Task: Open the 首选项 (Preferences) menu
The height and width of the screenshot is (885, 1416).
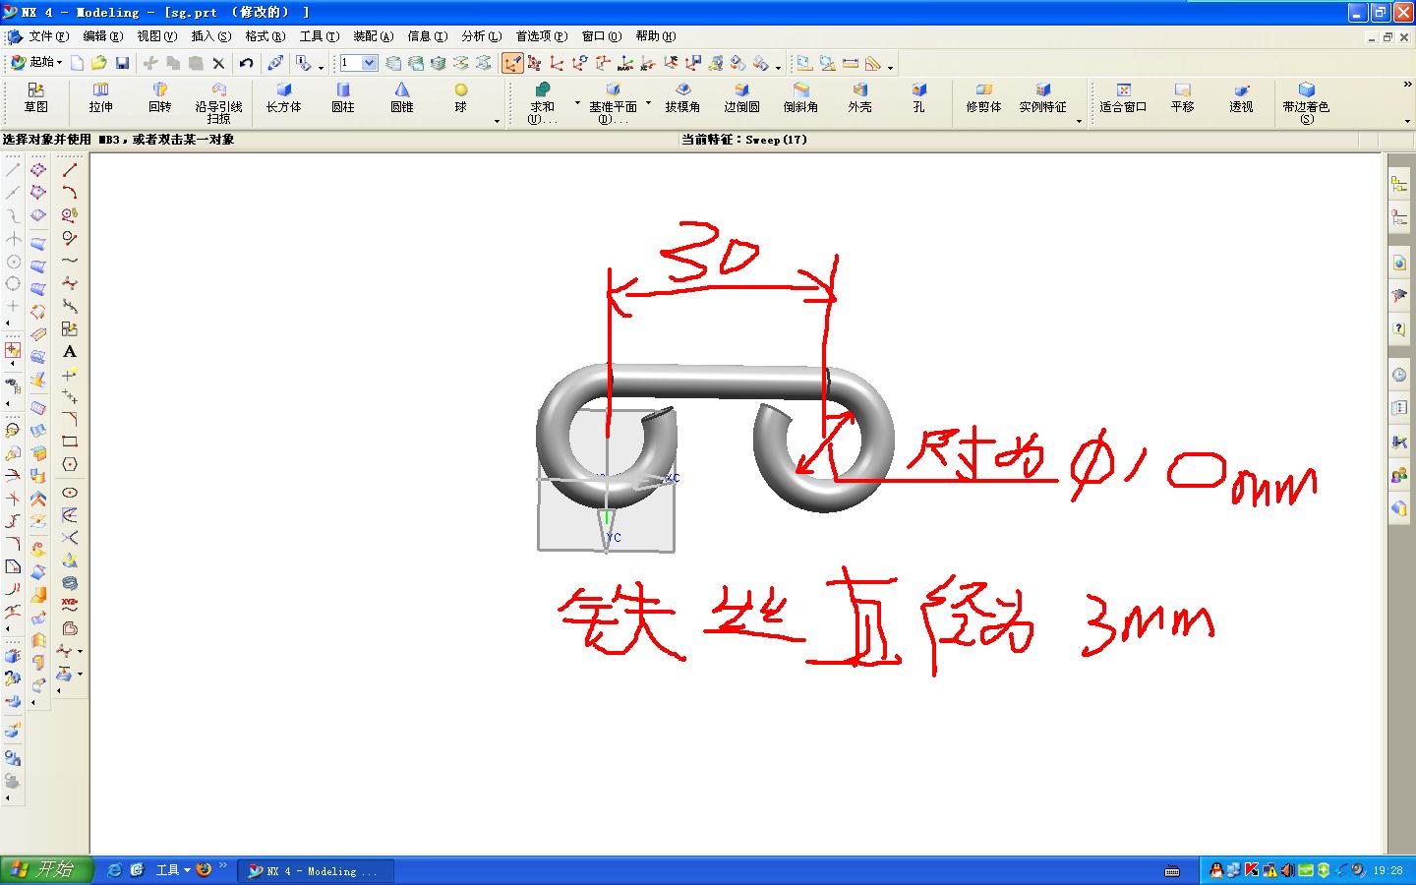Action: [x=541, y=36]
